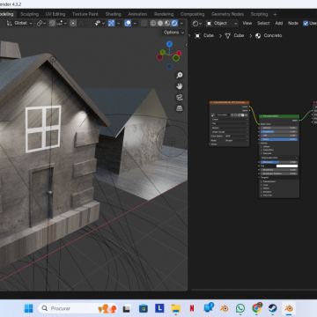Open Steam from the taskbar
Viewport: 317px width, 317px height.
point(272,308)
